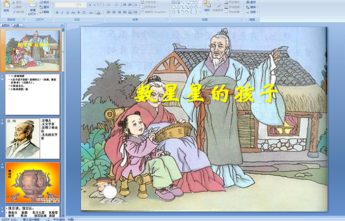Toggle Underline formatting
345x221 pixels.
tap(68, 12)
